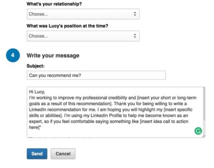Screen dimensions: 214x168
Task: Send the recommendation request
Action: pyautogui.click(x=37, y=154)
